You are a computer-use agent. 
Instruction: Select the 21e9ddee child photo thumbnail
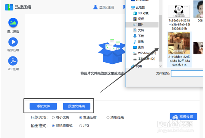pyautogui.click(x=179, y=43)
